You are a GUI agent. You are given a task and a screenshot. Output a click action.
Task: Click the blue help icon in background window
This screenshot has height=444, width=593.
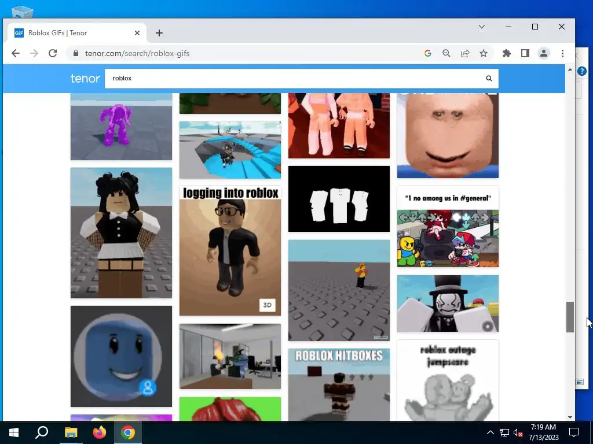tap(582, 71)
